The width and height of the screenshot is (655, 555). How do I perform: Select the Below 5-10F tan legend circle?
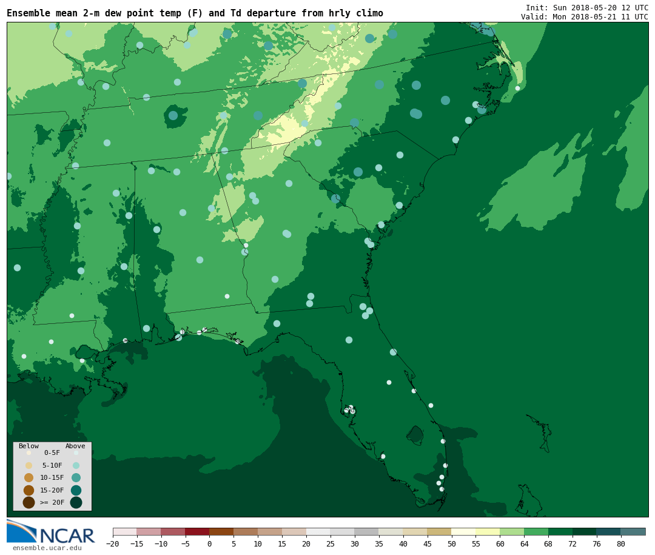point(29,465)
